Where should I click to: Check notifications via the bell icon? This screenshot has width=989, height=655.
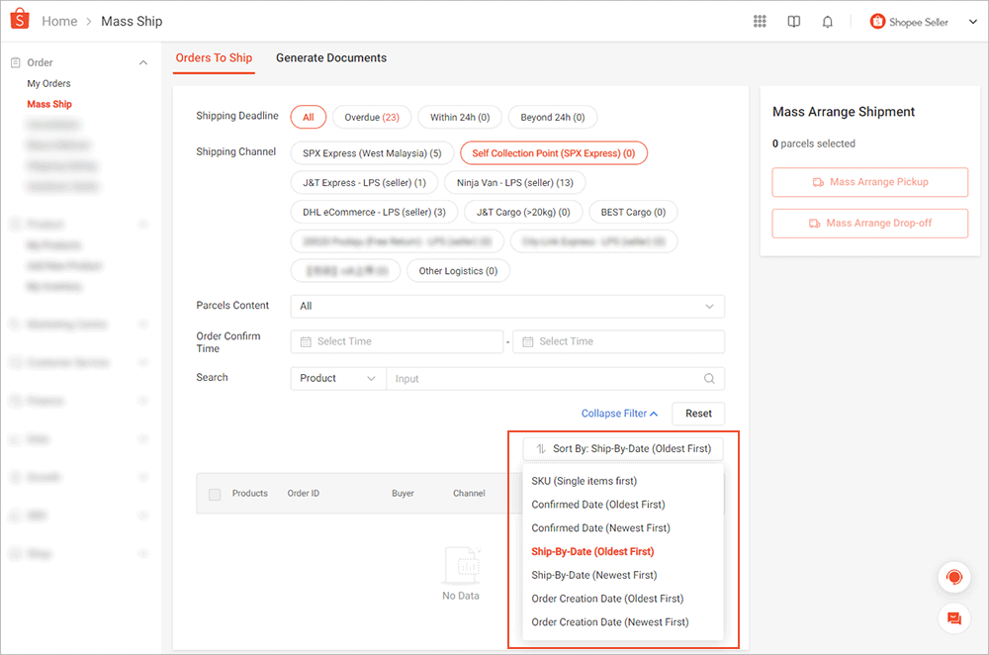[827, 21]
